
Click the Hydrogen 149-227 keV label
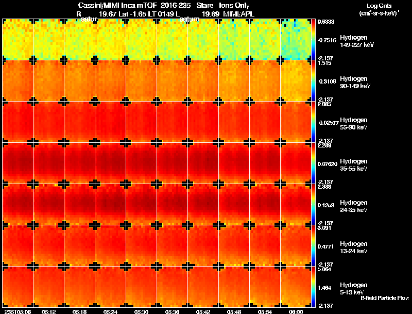coord(356,41)
